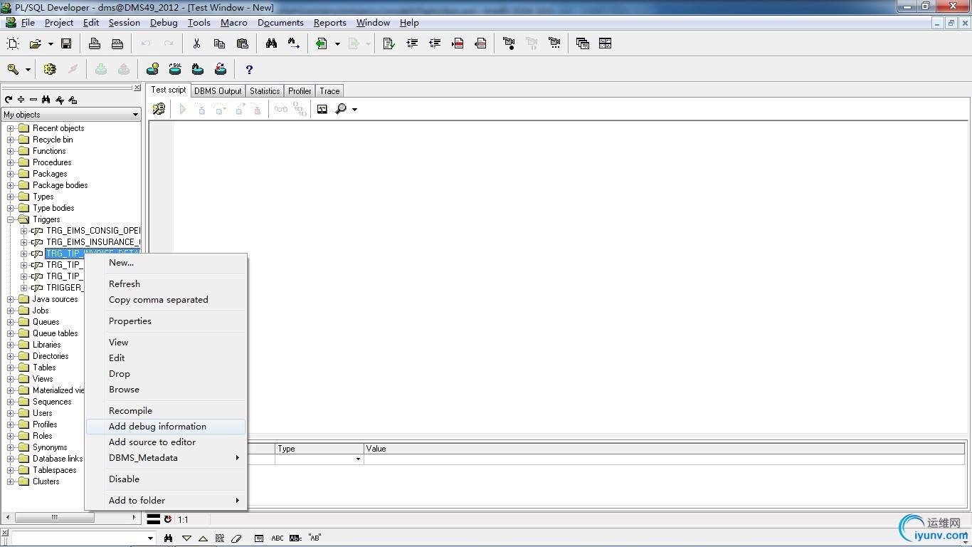The height and width of the screenshot is (547, 972).
Task: Select the TRG_EIMS_INSURANCE trigger row
Action: (x=93, y=242)
